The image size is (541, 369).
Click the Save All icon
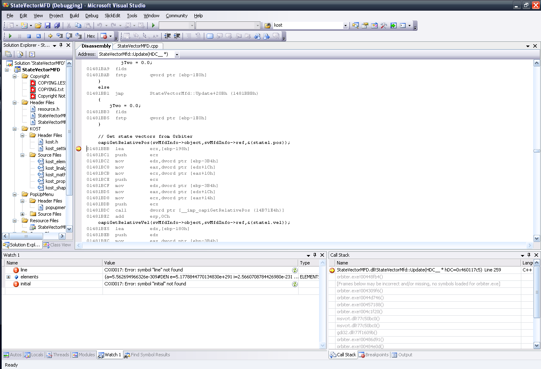(57, 25)
